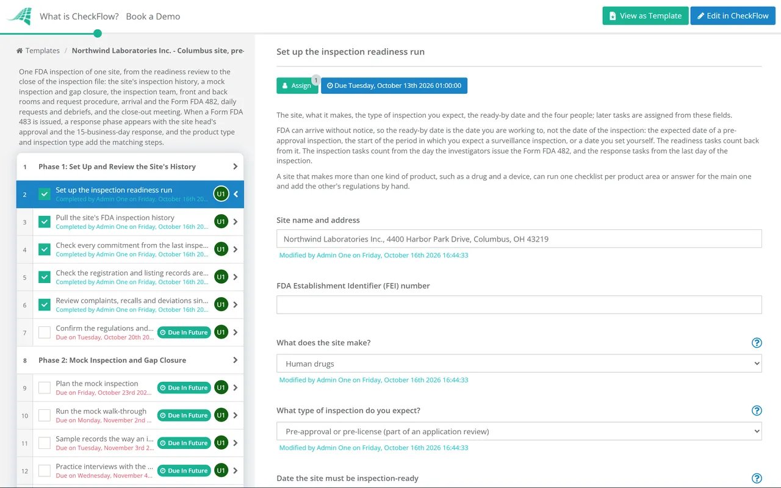Click U1 avatar on task 2 row
This screenshot has width=781, height=488.
(x=221, y=194)
